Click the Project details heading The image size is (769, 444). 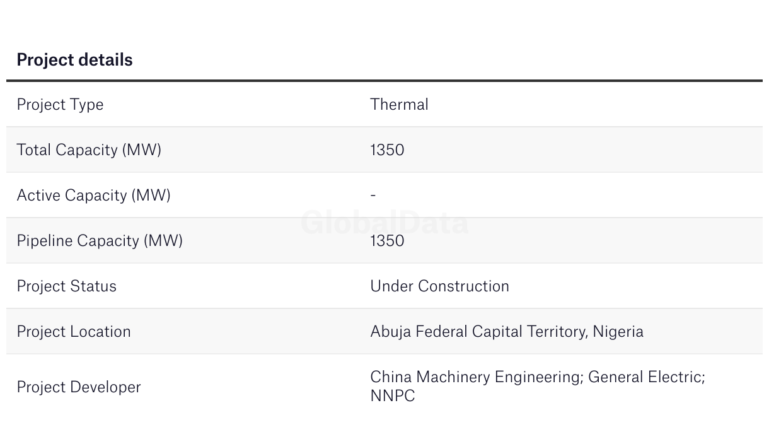click(x=74, y=60)
